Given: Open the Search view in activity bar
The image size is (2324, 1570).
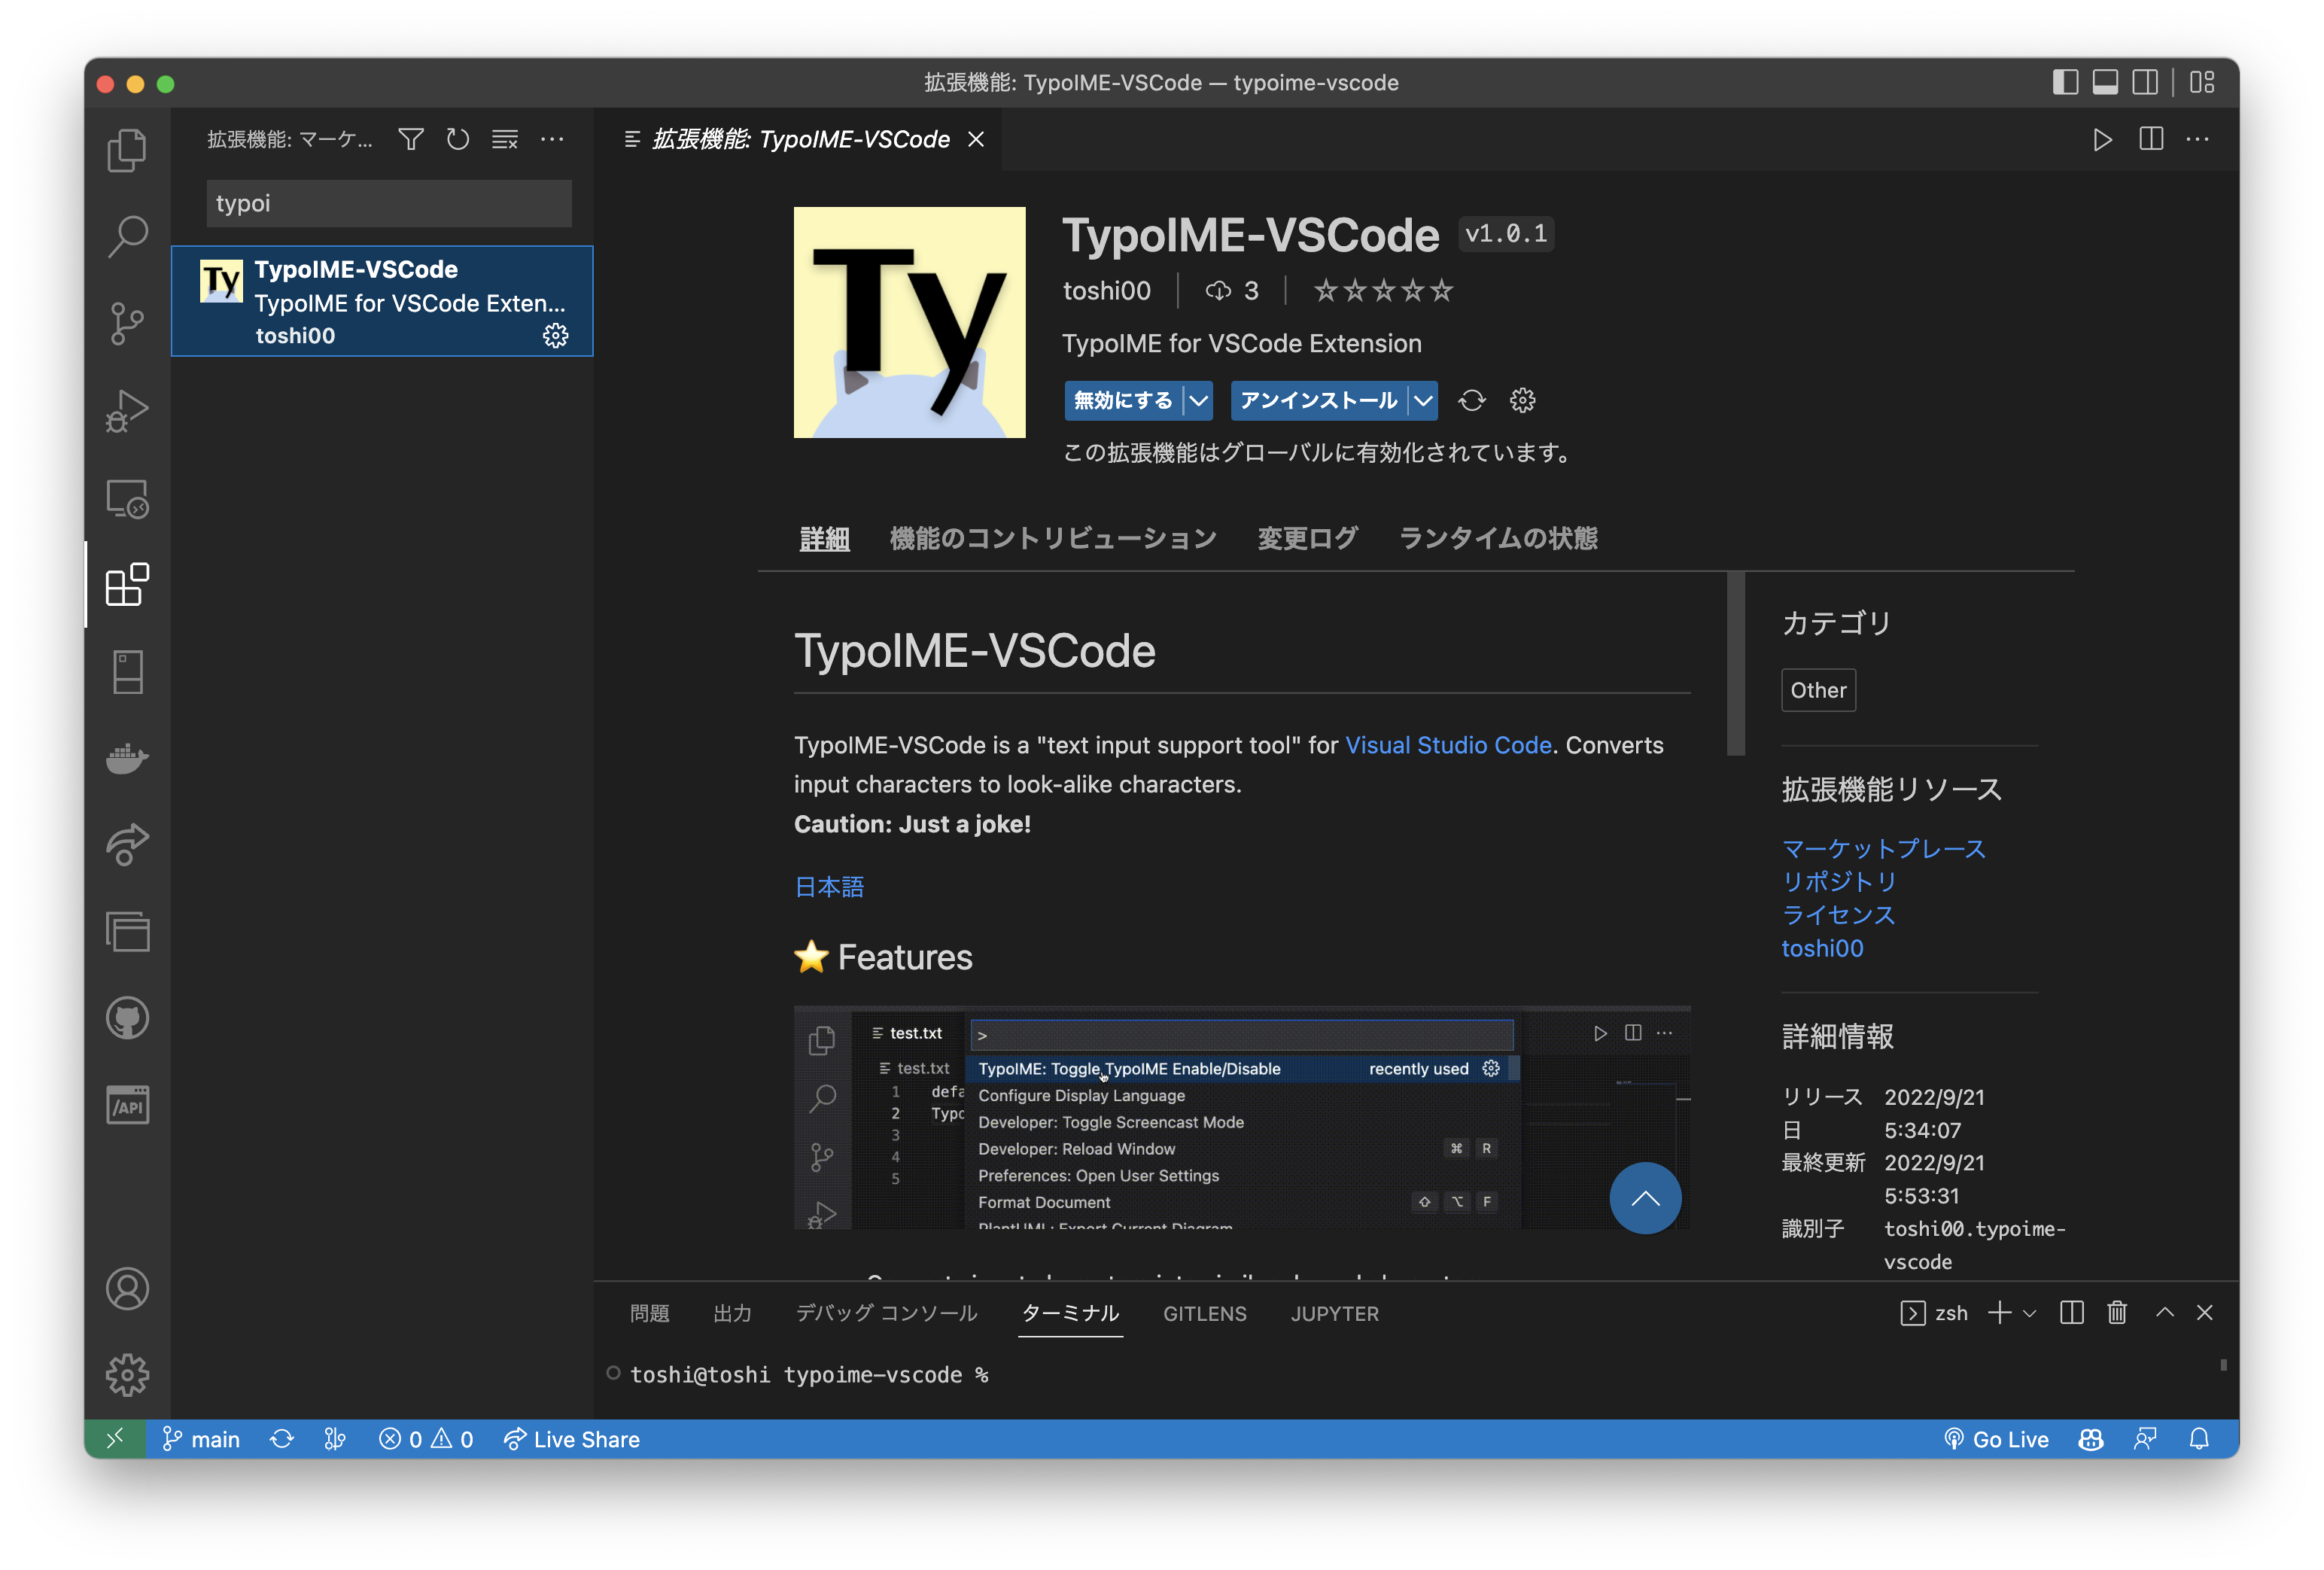Looking at the screenshot, I should pos(127,237).
